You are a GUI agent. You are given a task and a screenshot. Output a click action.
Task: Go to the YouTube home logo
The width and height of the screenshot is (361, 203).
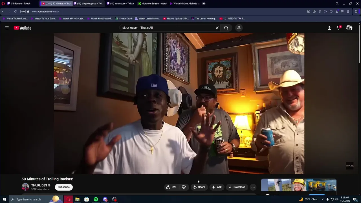tap(23, 28)
